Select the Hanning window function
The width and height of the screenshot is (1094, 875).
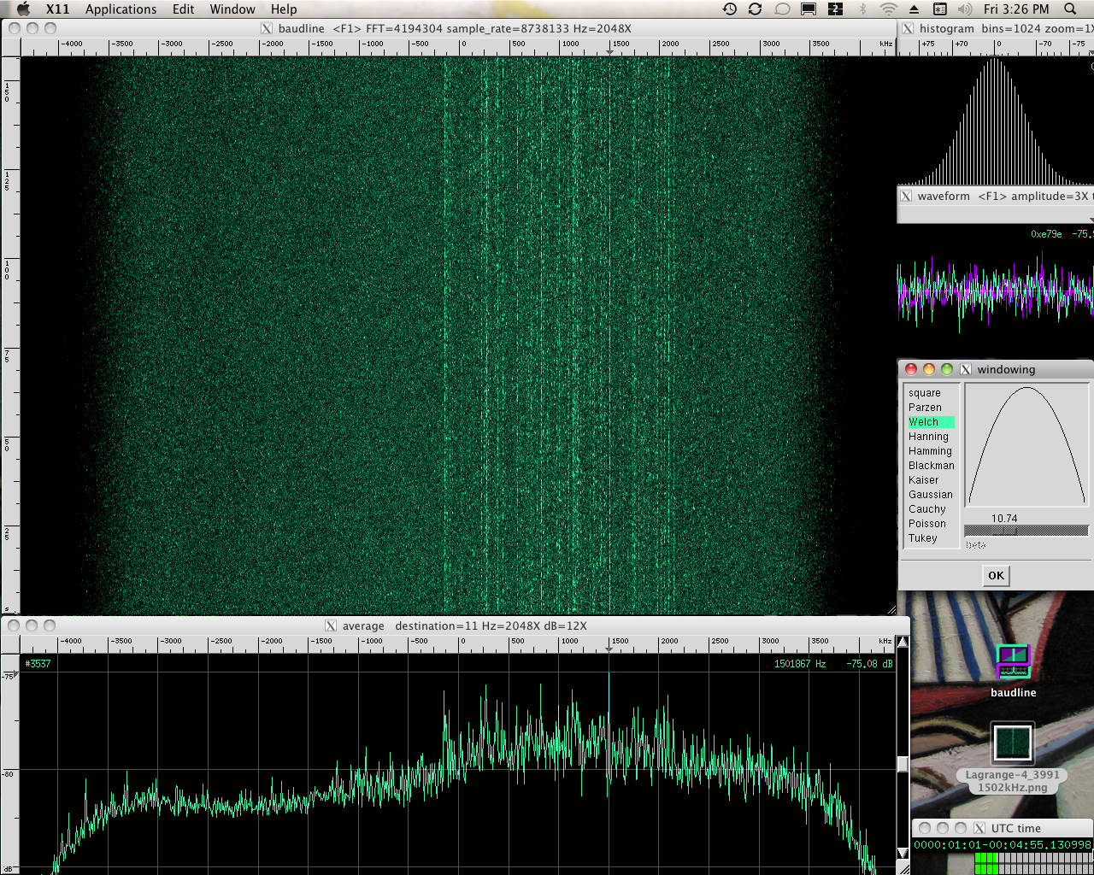tap(928, 436)
